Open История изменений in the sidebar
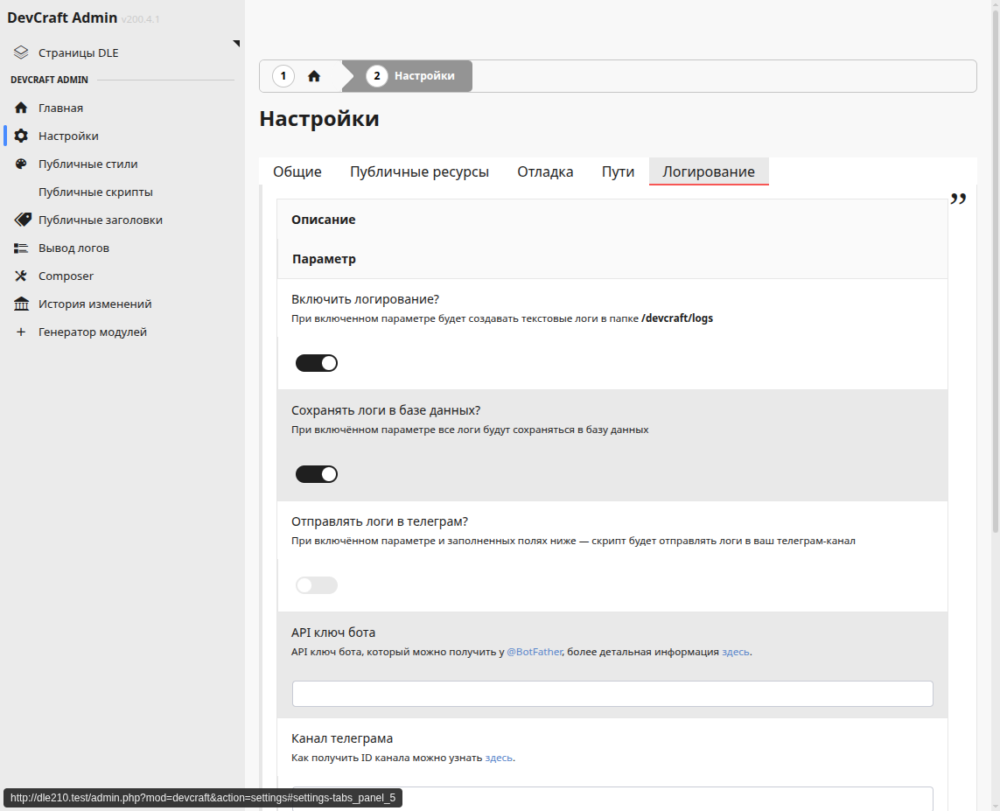Viewport: 1000px width, 811px height. (95, 304)
